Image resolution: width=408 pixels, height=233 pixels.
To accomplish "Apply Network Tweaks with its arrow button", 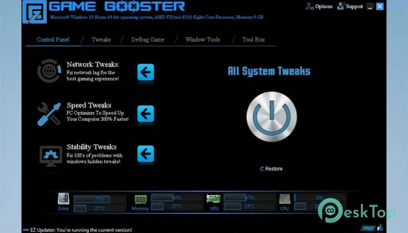I will click(146, 72).
